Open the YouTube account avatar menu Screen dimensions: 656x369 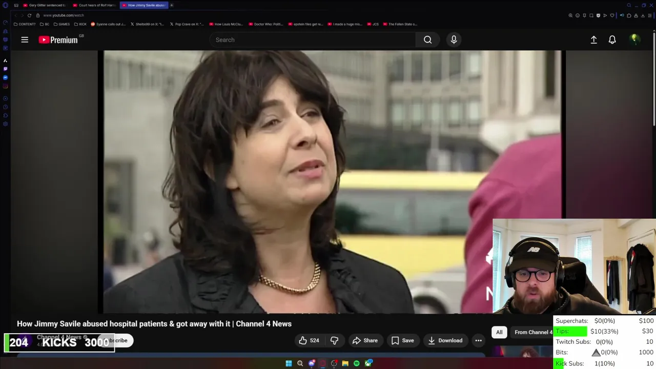pos(634,39)
